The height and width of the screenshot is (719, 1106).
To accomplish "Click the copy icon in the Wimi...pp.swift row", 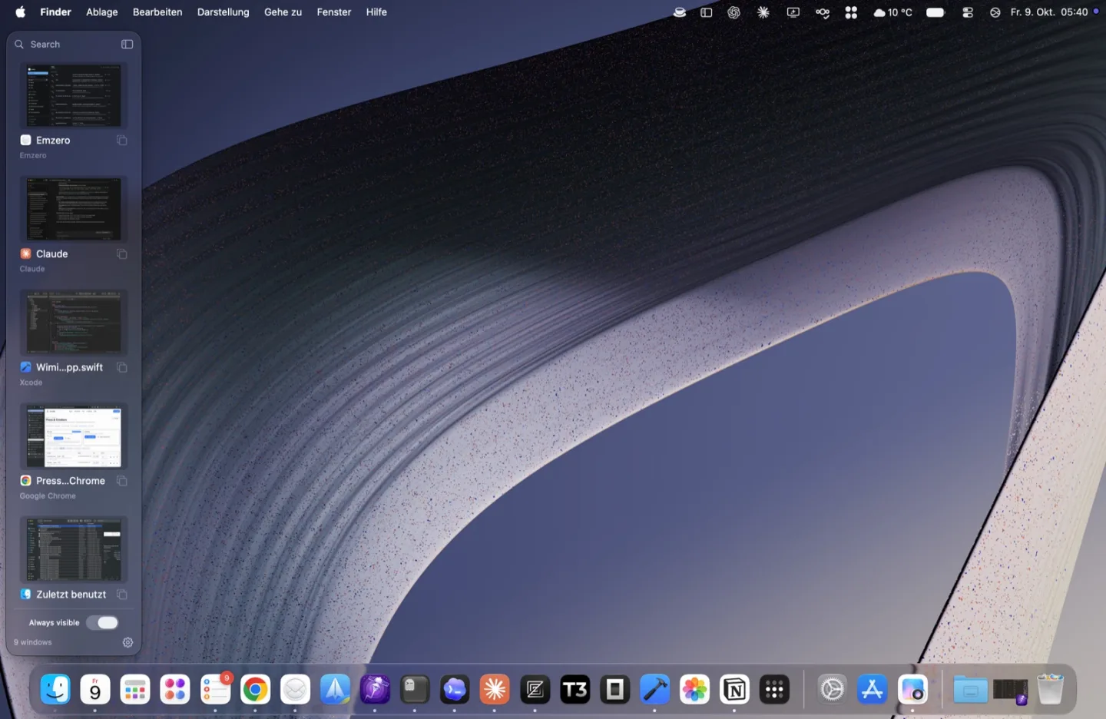I will click(122, 368).
